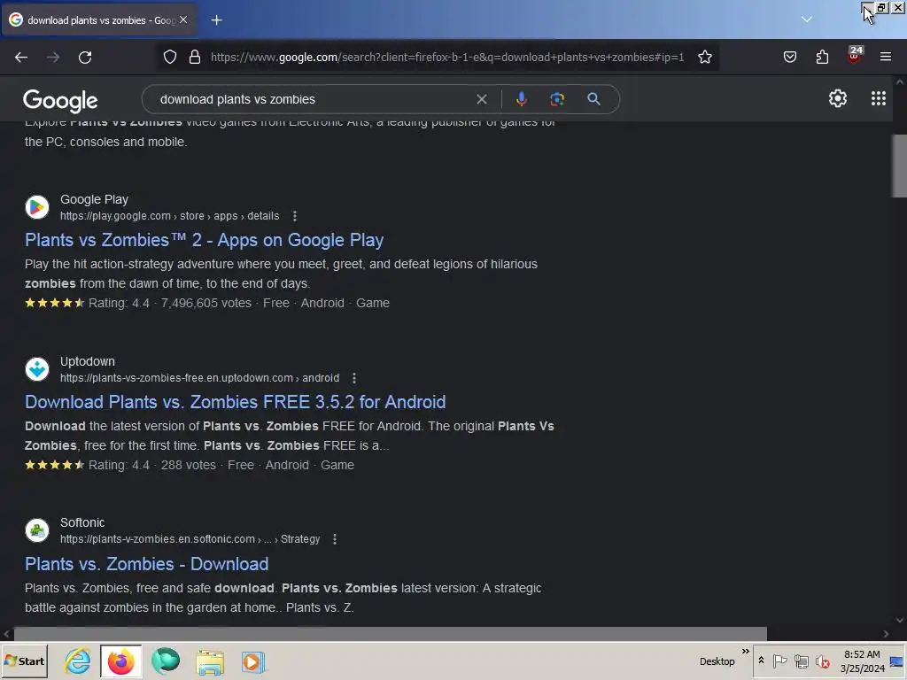Open more options for Google Play result
Image resolution: width=907 pixels, height=680 pixels.
coord(295,216)
